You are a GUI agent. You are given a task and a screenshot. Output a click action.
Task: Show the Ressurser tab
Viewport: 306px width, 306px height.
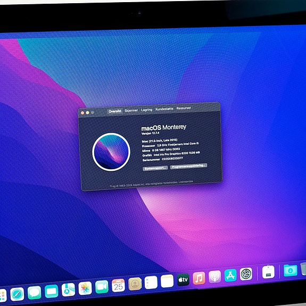[184, 108]
